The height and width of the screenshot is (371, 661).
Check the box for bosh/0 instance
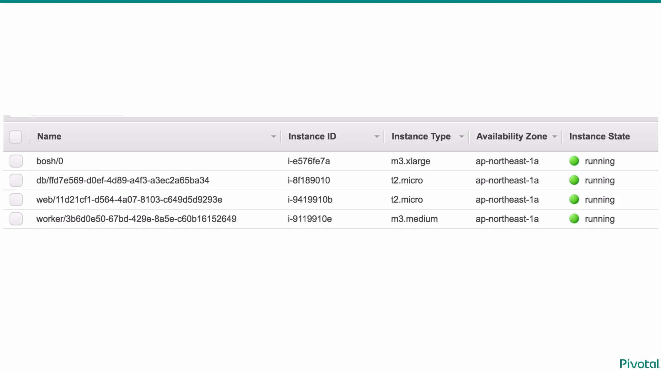16,161
